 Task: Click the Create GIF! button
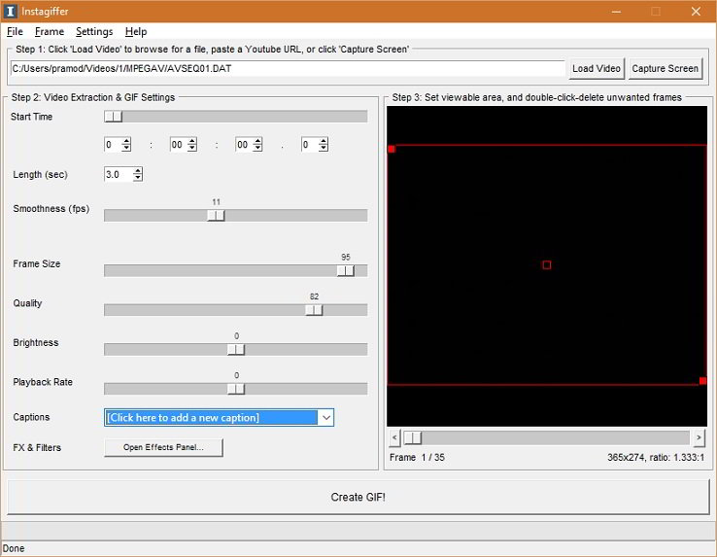358,497
